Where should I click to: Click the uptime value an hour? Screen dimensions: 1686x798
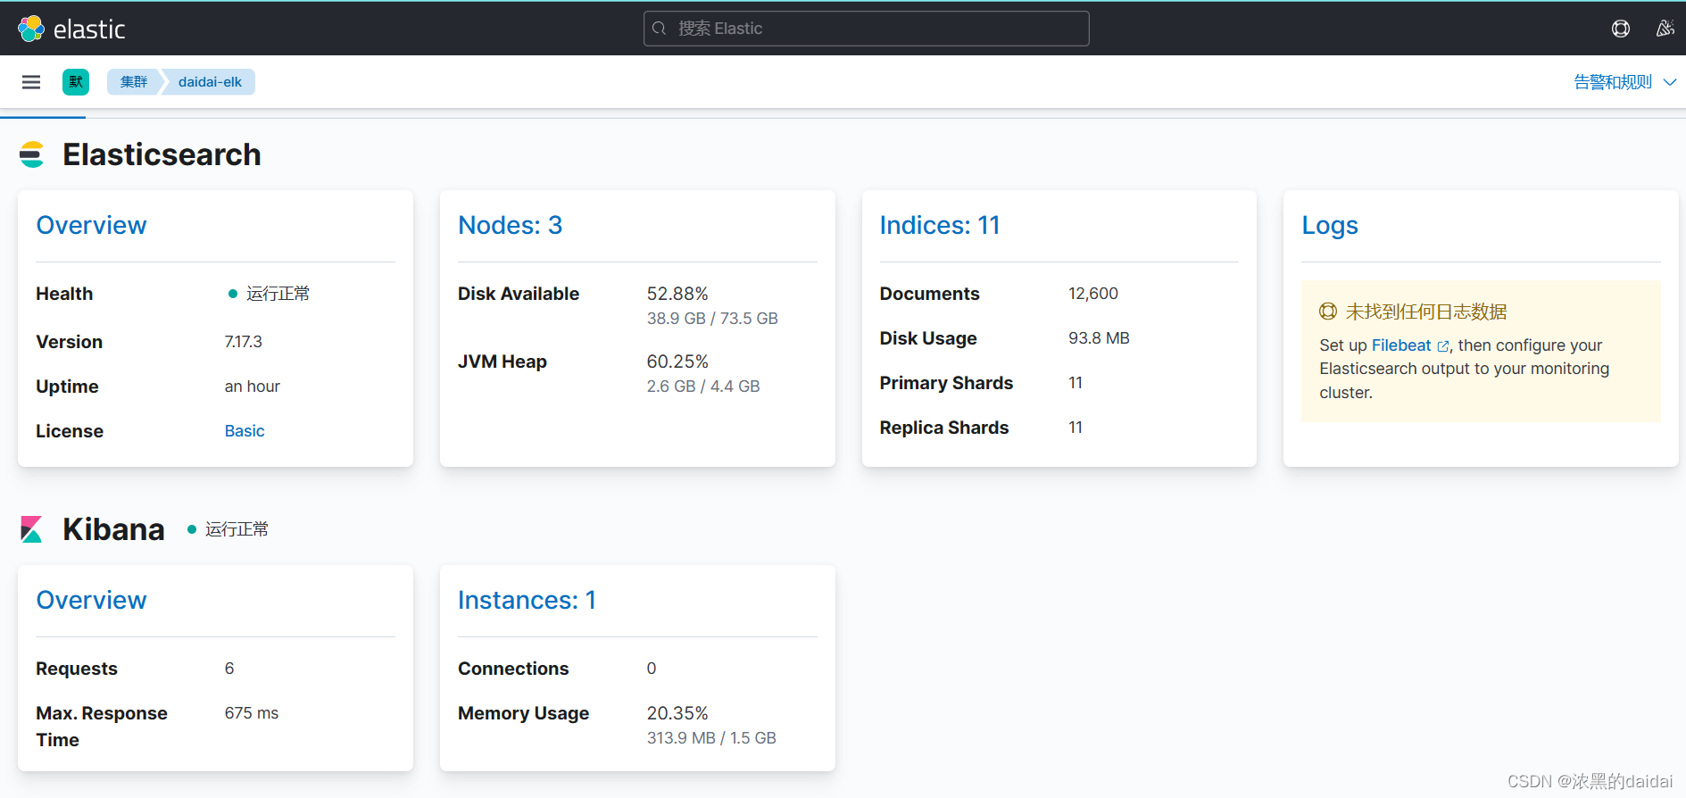253,387
